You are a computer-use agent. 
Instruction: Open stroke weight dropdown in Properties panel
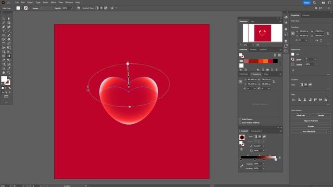pyautogui.click(x=315, y=59)
